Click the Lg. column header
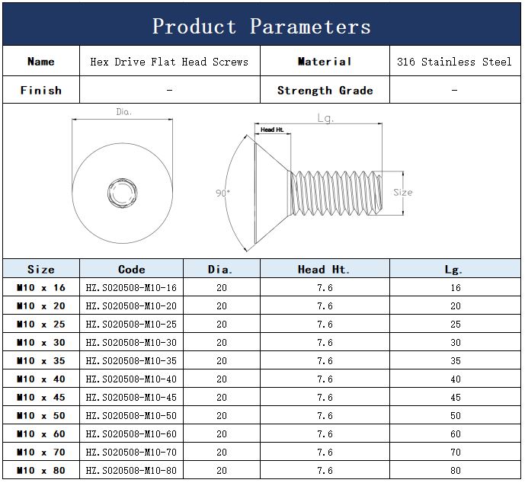The image size is (525, 483). (x=455, y=269)
